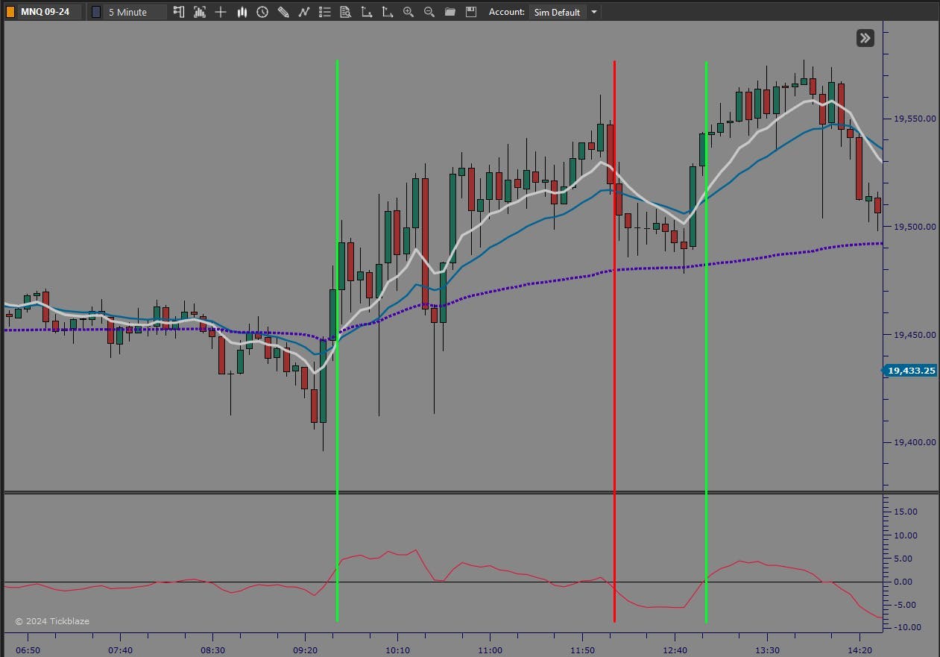Screen dimensions: 940x657
Task: Click the list properties icon
Action: (x=325, y=12)
